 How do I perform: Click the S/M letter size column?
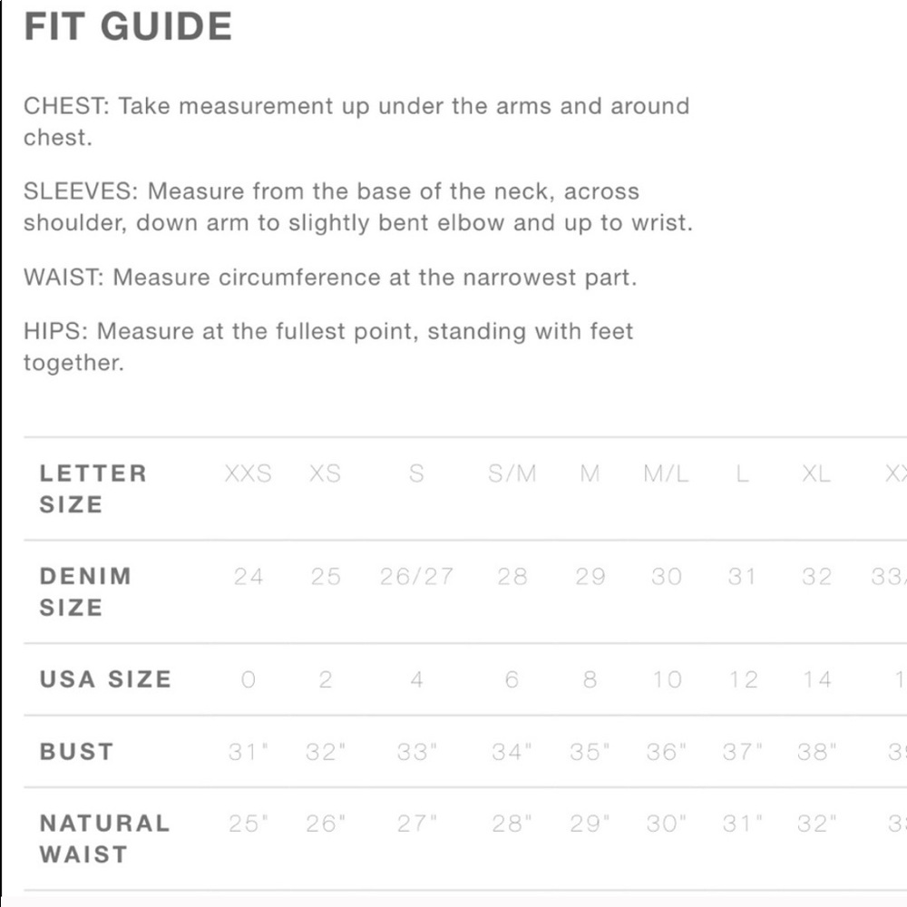(512, 473)
